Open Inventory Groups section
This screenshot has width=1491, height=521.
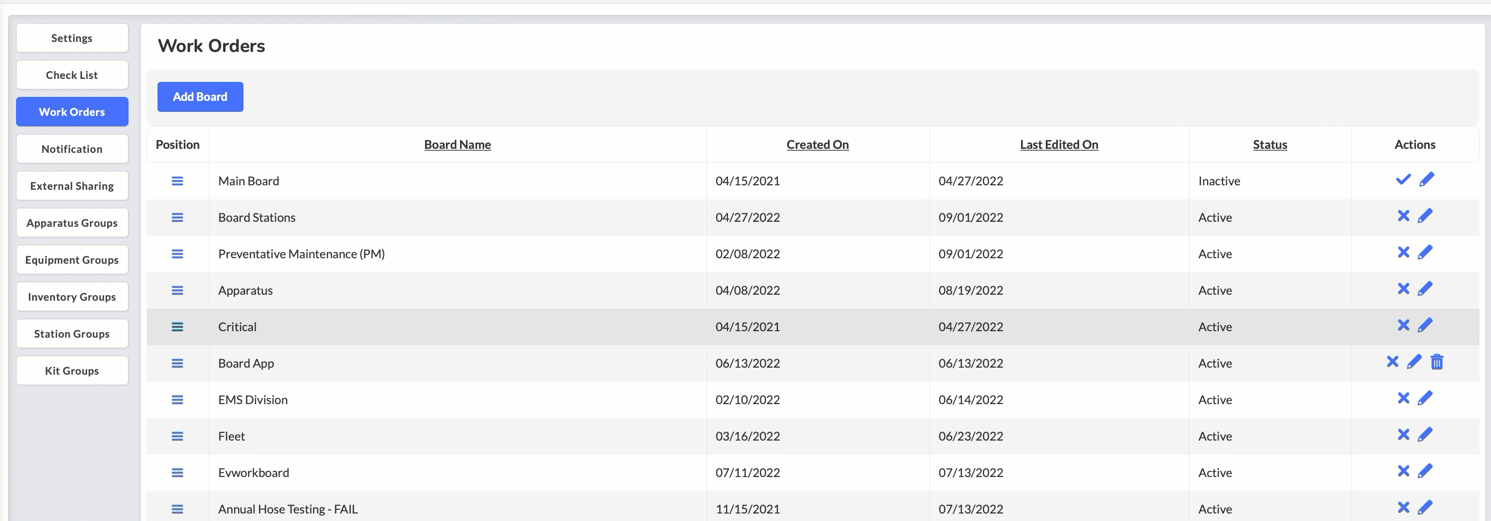[72, 297]
